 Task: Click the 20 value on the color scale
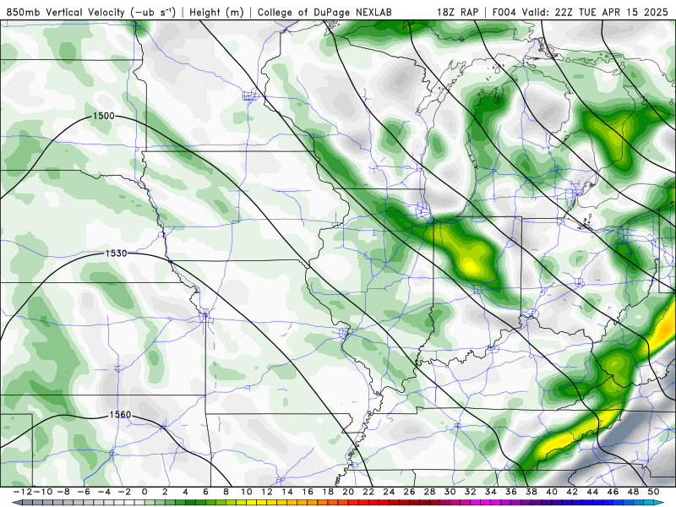tap(348, 492)
